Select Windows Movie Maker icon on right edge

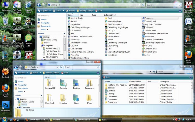pos(188,41)
